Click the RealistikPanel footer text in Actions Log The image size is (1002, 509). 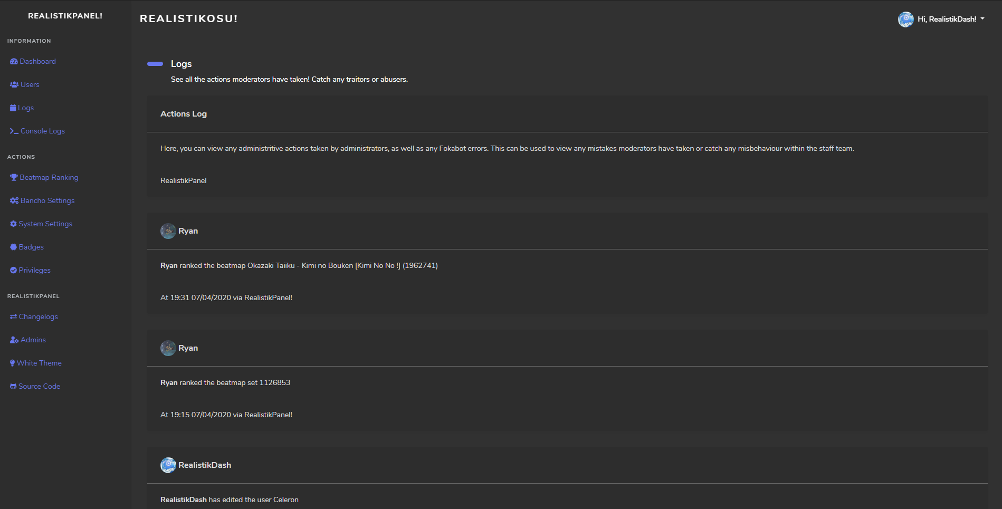click(184, 181)
